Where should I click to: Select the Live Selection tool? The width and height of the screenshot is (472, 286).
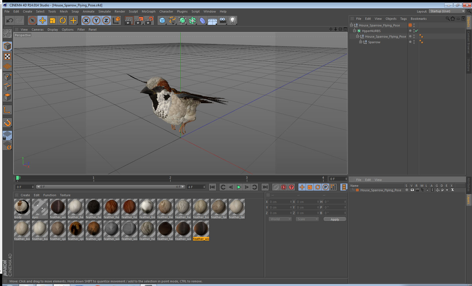32,20
